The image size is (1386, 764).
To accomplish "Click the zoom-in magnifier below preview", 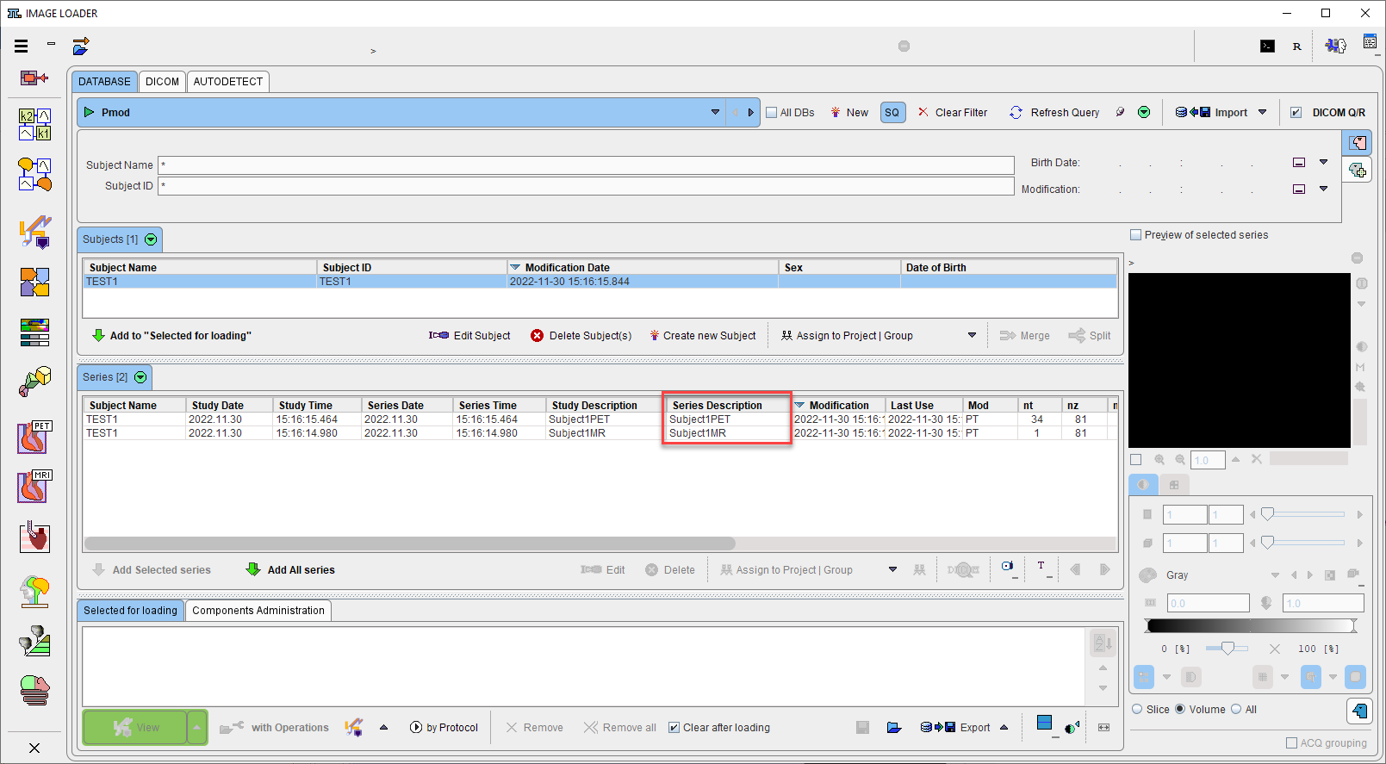I will coord(1159,460).
